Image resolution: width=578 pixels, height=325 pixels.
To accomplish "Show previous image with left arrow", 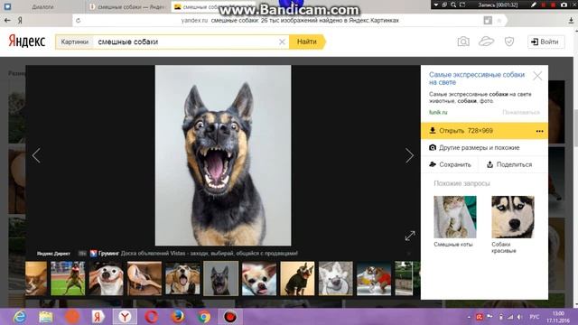I will coord(36,155).
